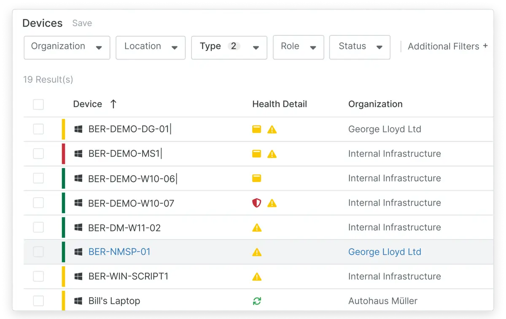Click the warning triangle for BER-DEMO-DG-01
506x319 pixels.
[272, 129]
